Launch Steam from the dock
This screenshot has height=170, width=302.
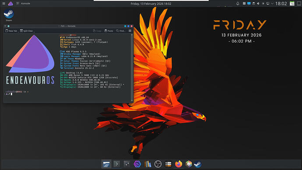tap(197, 164)
